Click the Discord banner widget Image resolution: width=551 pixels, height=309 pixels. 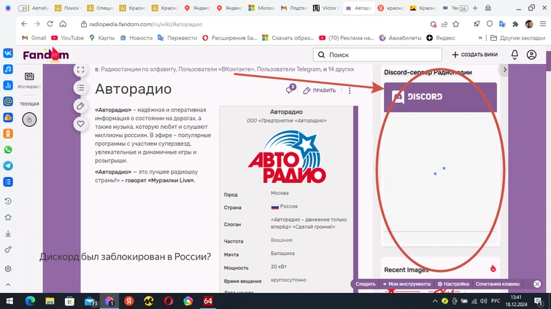[x=440, y=97]
